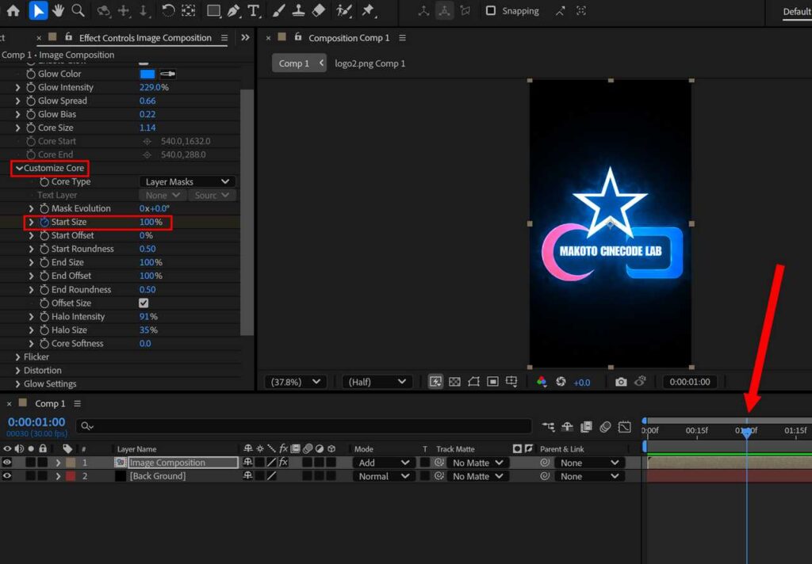Switch to Local Axis mode
812x564 pixels.
(423, 11)
